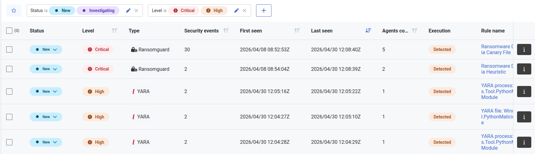Viewport: 535px width, 154px height.
Task: Click Critical badge in Heuristic row
Action: click(98, 69)
